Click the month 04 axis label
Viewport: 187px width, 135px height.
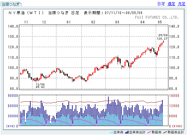click(143, 22)
